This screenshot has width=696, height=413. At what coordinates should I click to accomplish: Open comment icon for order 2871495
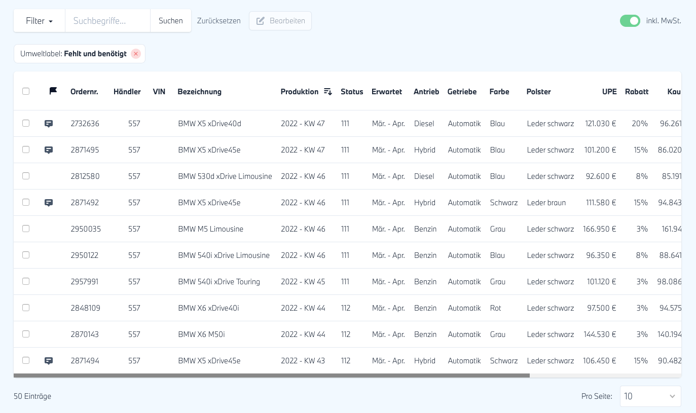(x=49, y=150)
